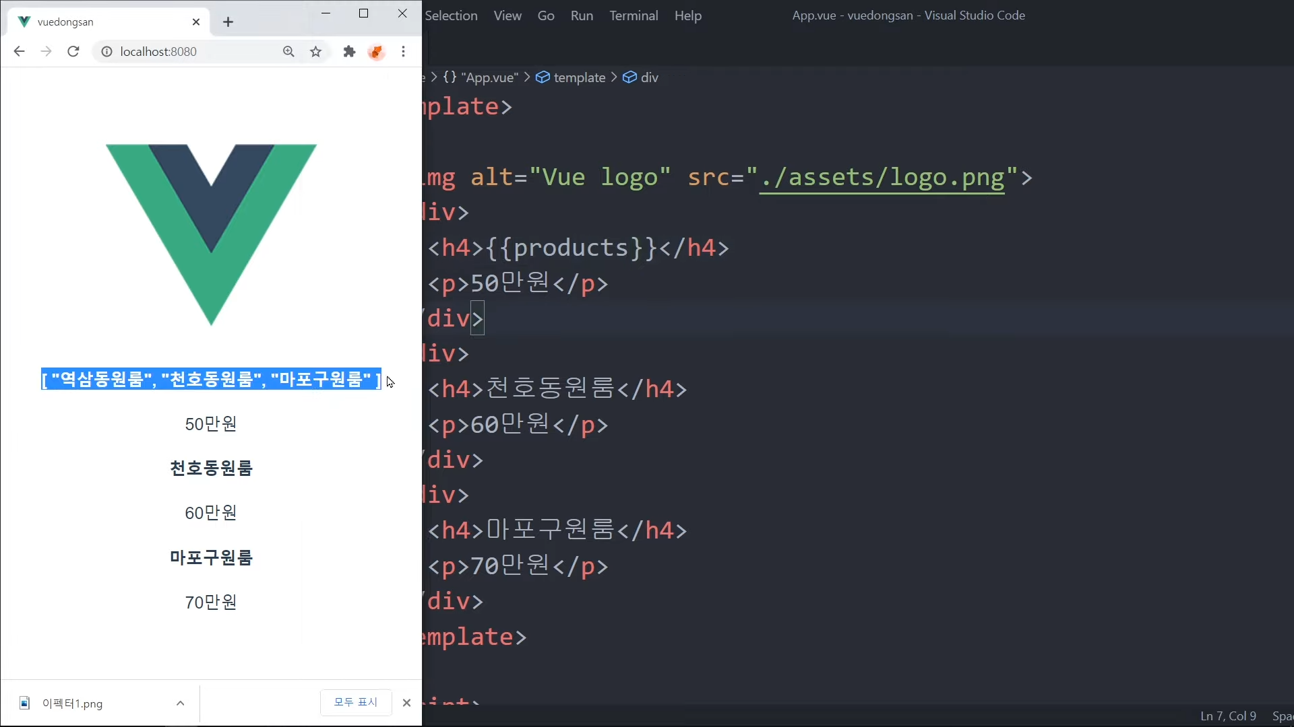This screenshot has width=1294, height=727.
Task: Open the Terminal menu
Action: point(633,15)
